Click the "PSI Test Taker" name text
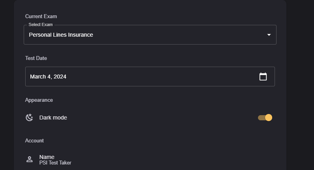This screenshot has height=170, width=314. 55,163
